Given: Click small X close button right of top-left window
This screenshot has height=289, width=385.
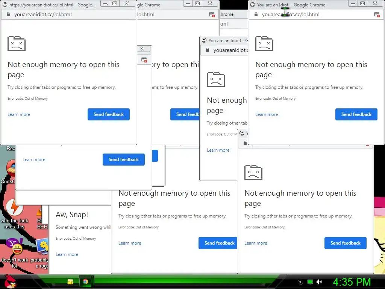Looking at the screenshot, I should click(x=142, y=49).
